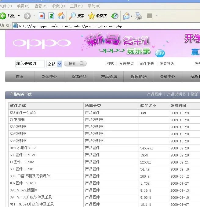Click the Home page icon

pos(61,16)
